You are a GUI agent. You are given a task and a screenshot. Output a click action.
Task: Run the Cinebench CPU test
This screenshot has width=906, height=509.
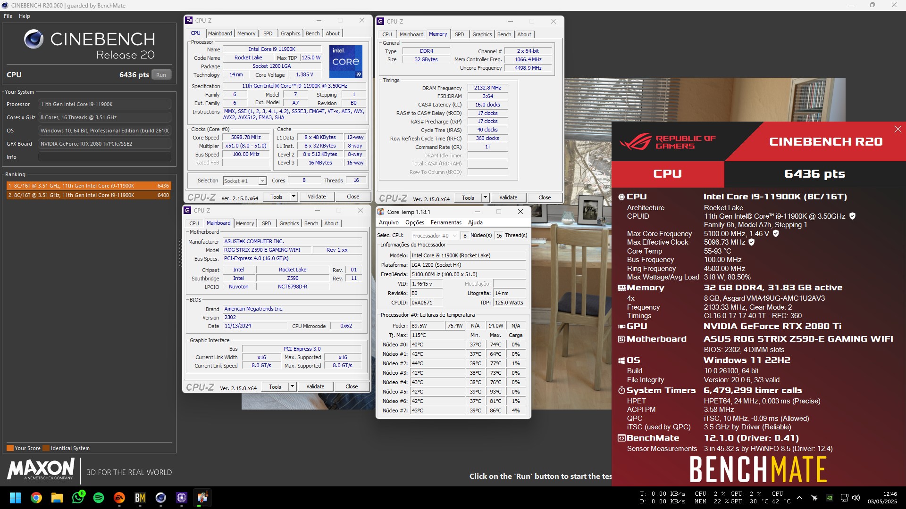pyautogui.click(x=161, y=75)
